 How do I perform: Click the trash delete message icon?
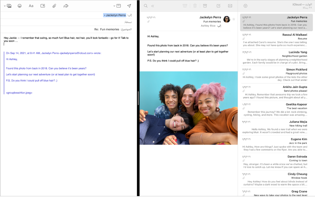[195, 6]
